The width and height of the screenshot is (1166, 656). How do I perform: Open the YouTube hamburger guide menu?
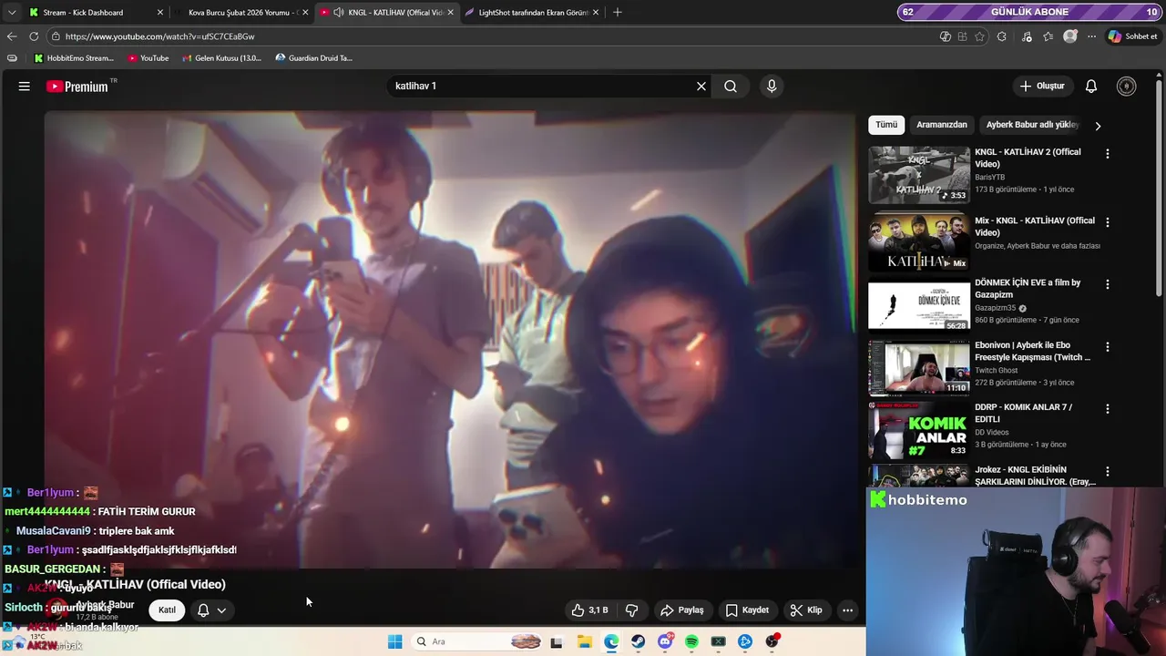coord(25,87)
